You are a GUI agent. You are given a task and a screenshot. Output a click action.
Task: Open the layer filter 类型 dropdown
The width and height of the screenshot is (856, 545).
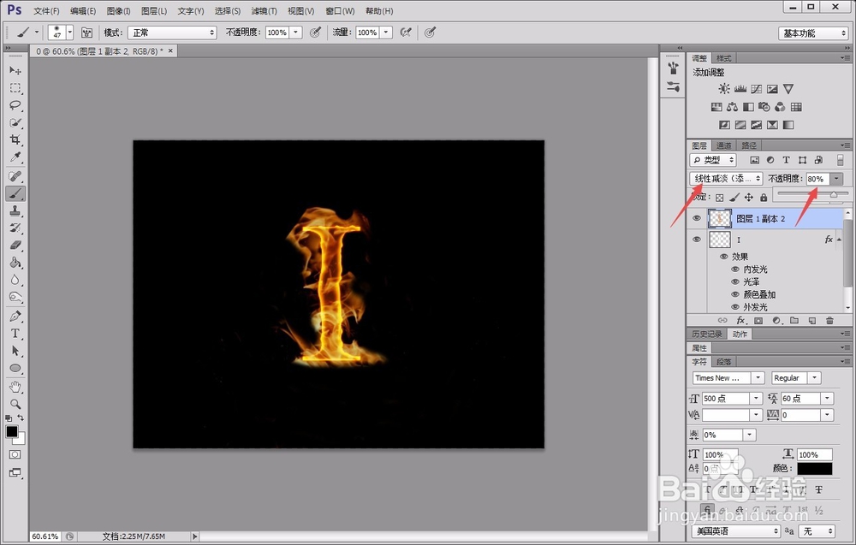click(713, 160)
